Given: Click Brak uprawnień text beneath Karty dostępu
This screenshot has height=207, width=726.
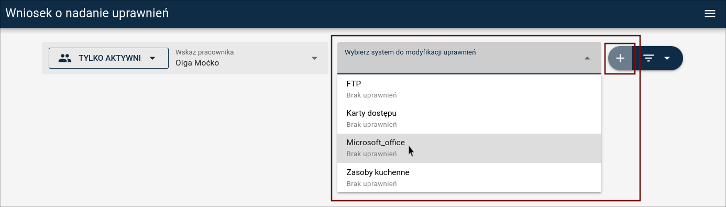Looking at the screenshot, I should [371, 125].
